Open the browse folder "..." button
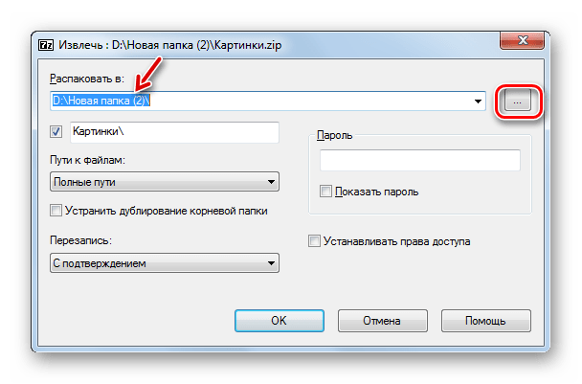582x384 pixels. 518,102
